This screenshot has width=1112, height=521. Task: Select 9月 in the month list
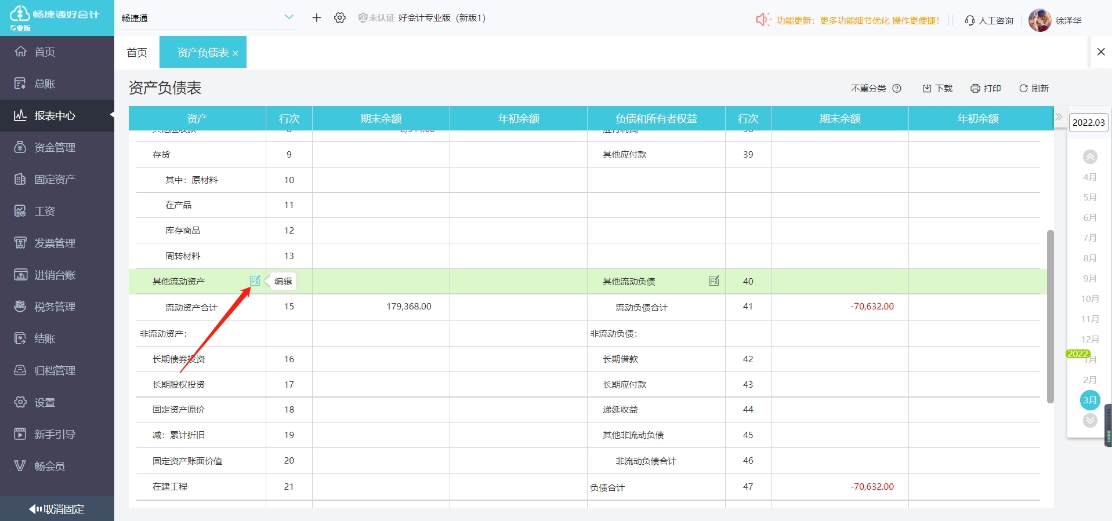click(x=1090, y=278)
